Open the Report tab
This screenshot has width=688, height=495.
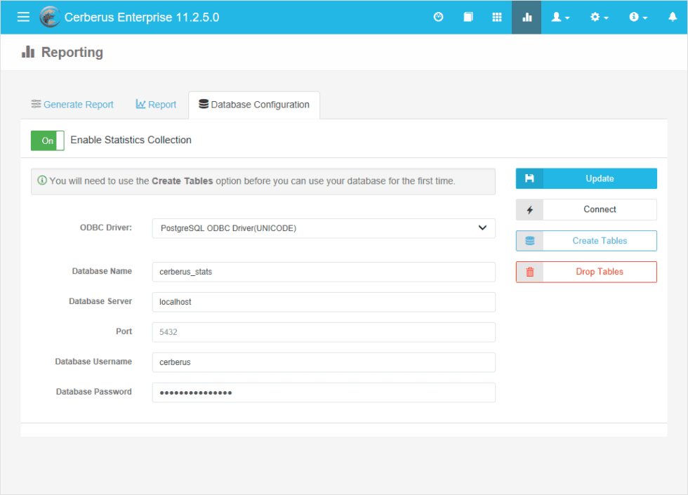[156, 104]
